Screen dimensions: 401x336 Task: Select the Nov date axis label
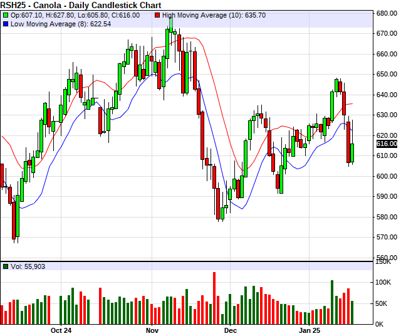click(x=152, y=330)
